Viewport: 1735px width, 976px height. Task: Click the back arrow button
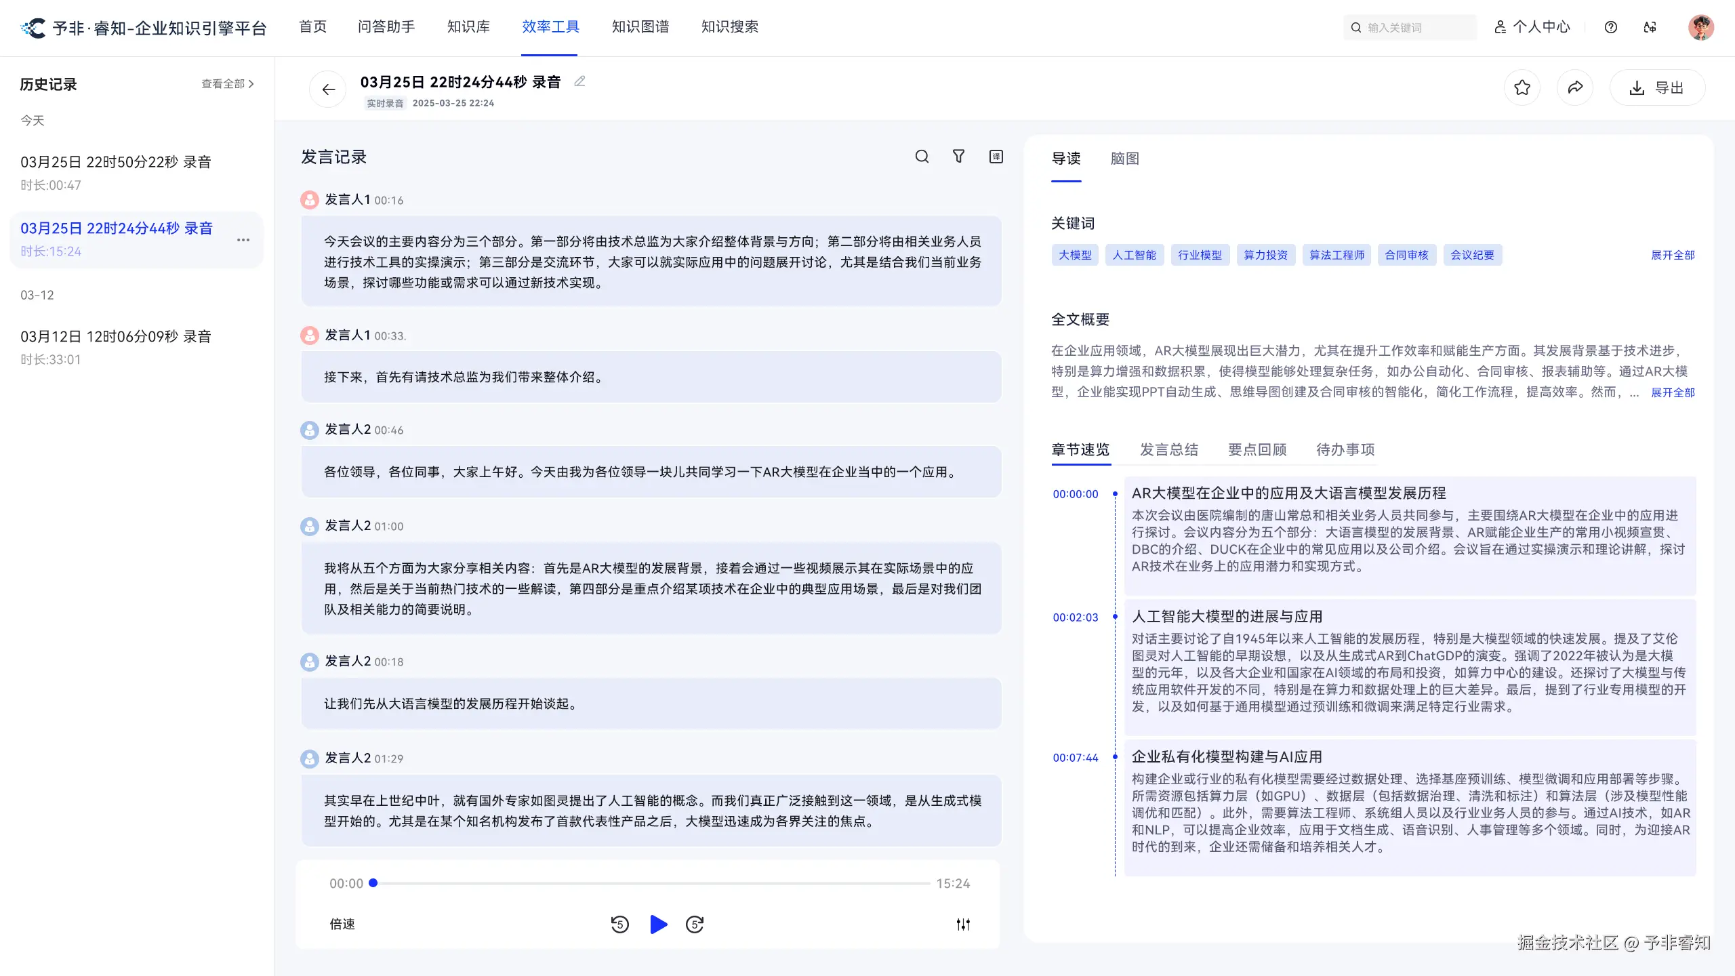pyautogui.click(x=328, y=89)
